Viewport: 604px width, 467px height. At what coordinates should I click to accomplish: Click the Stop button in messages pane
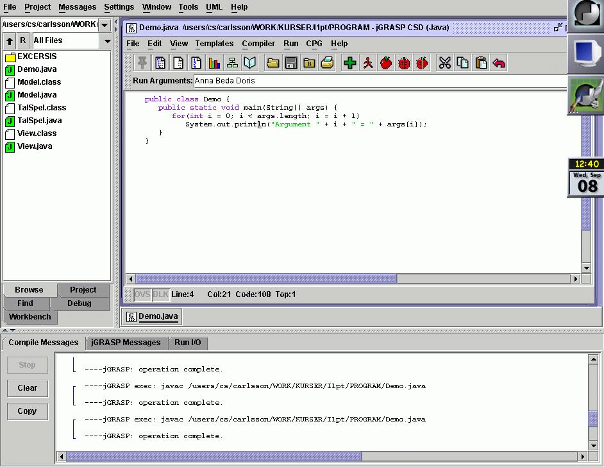(x=28, y=365)
